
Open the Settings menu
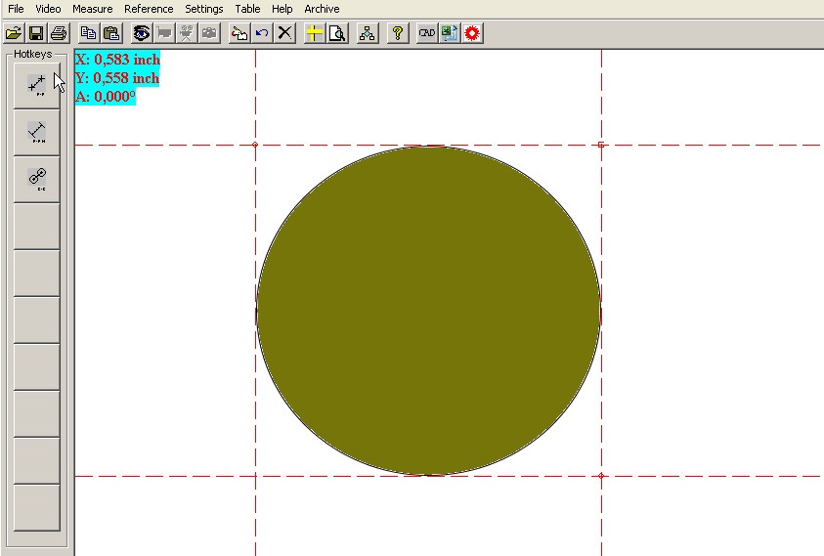tap(204, 9)
